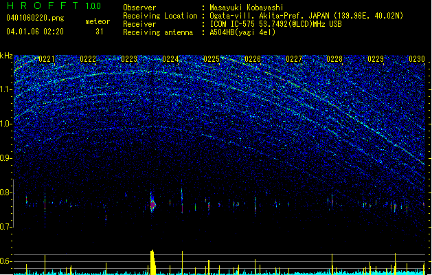Click the date stamp 04.01.06 02:20
Screen dimensions: 432x275
coord(35,32)
